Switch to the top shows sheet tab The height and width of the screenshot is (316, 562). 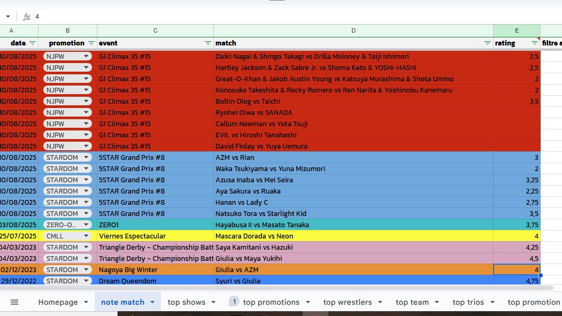point(187,302)
